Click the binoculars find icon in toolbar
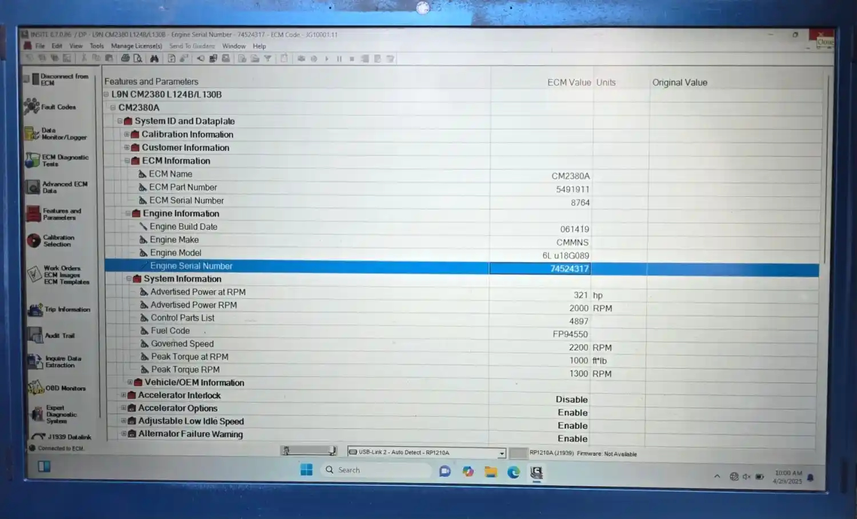The image size is (857, 519). pos(154,58)
